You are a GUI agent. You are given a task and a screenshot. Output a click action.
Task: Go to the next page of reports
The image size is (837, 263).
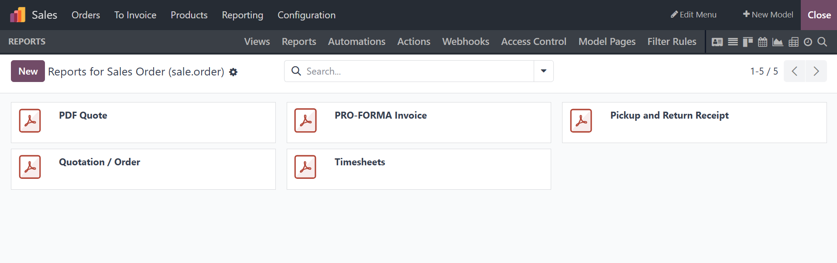point(816,71)
